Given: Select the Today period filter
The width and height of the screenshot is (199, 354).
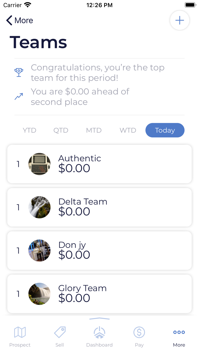Looking at the screenshot, I should click(x=165, y=130).
